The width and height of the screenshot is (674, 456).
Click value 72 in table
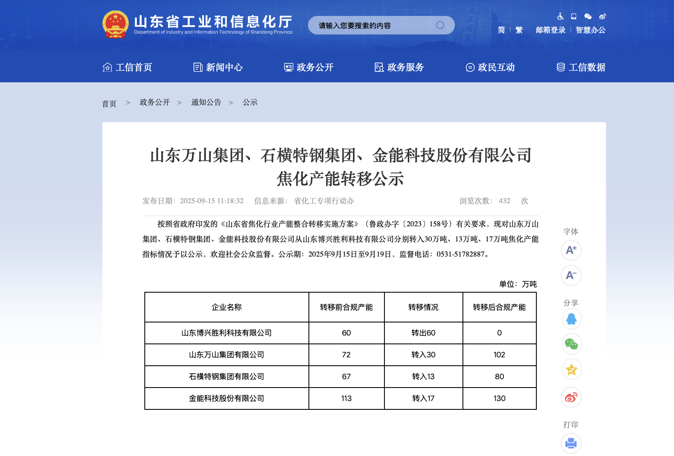tap(346, 355)
